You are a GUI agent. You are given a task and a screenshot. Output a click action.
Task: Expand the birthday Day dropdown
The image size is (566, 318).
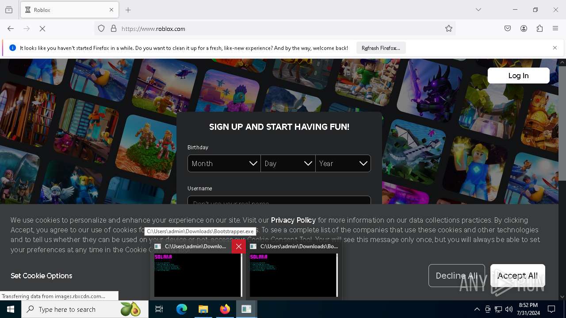click(288, 163)
